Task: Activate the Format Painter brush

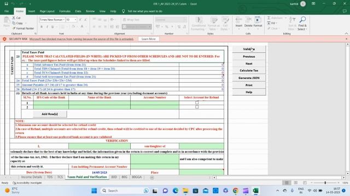Action: (14, 28)
